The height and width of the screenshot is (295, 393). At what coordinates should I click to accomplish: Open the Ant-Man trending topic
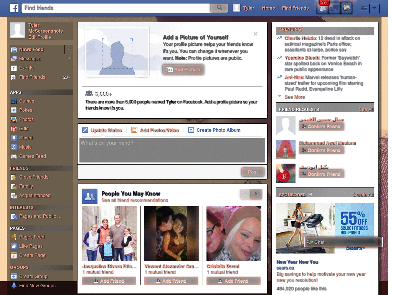[x=294, y=77]
